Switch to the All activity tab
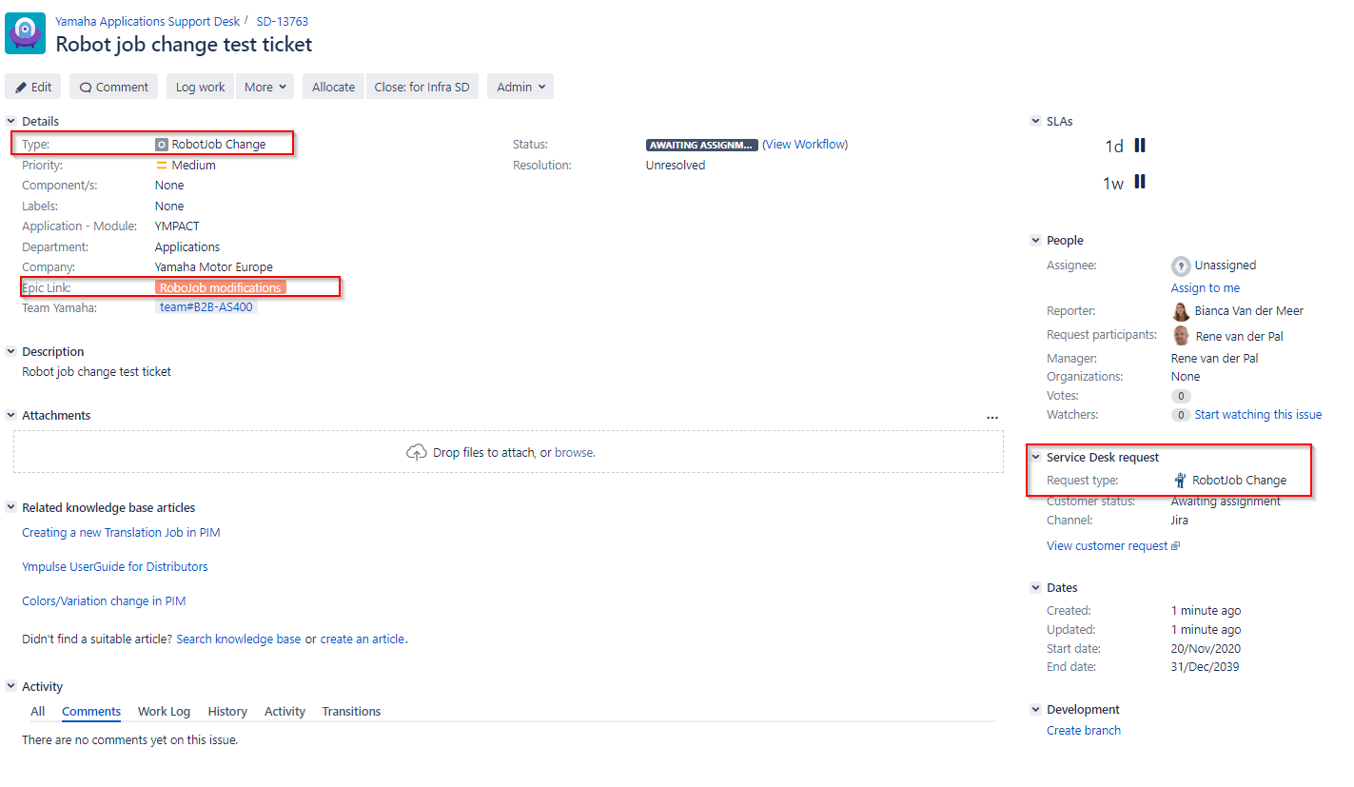The height and width of the screenshot is (787, 1354). pos(38,712)
